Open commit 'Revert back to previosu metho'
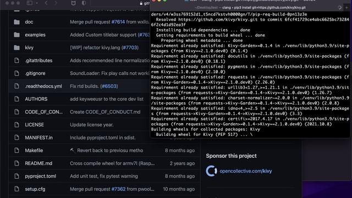The height and width of the screenshot is (198, 352). tap(110, 150)
